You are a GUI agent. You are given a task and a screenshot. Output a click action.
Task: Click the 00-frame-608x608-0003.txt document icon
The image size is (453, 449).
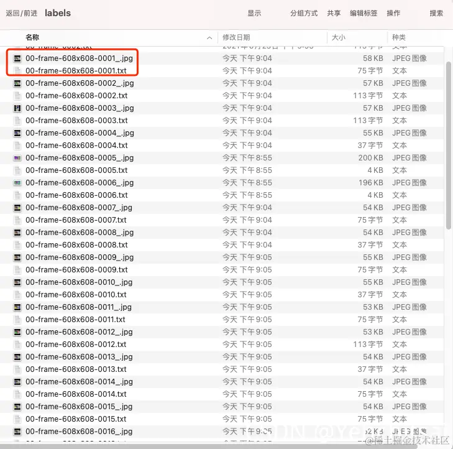(x=17, y=121)
